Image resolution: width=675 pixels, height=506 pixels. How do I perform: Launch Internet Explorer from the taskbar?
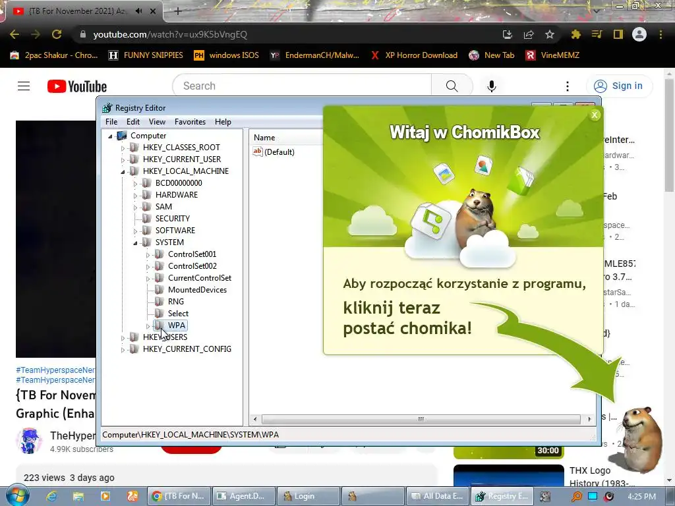[x=51, y=496]
